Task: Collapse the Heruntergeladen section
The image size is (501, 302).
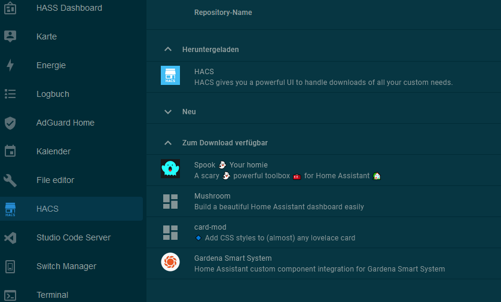Action: coord(168,49)
